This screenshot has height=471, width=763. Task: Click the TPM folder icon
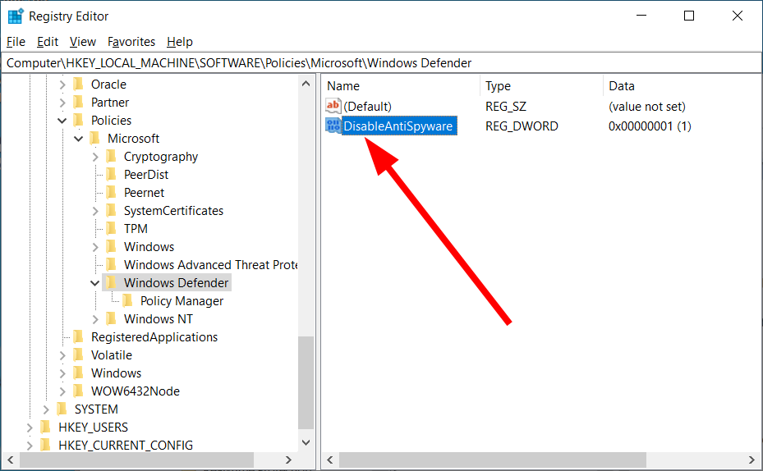point(112,228)
